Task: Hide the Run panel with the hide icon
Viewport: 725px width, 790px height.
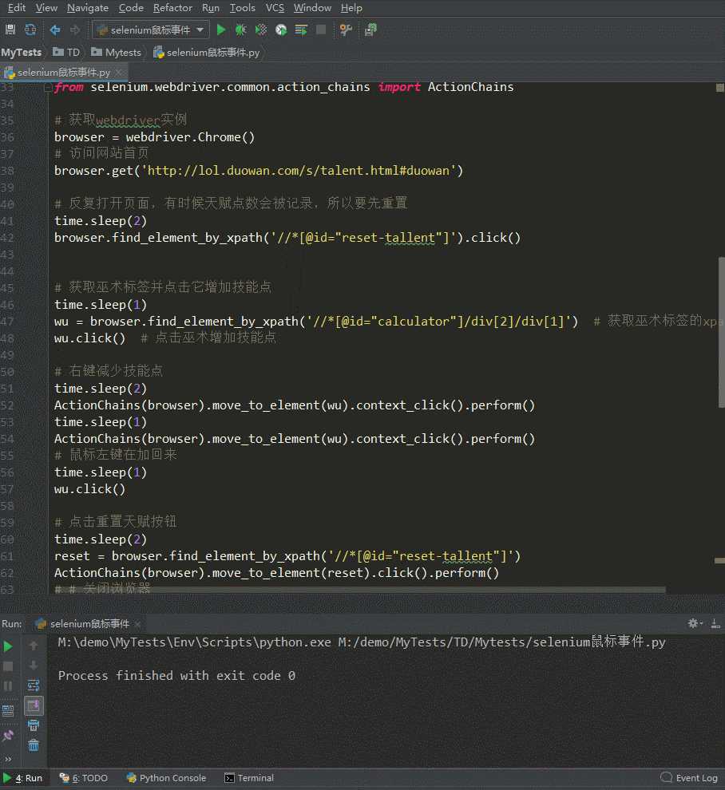Action: [x=715, y=624]
